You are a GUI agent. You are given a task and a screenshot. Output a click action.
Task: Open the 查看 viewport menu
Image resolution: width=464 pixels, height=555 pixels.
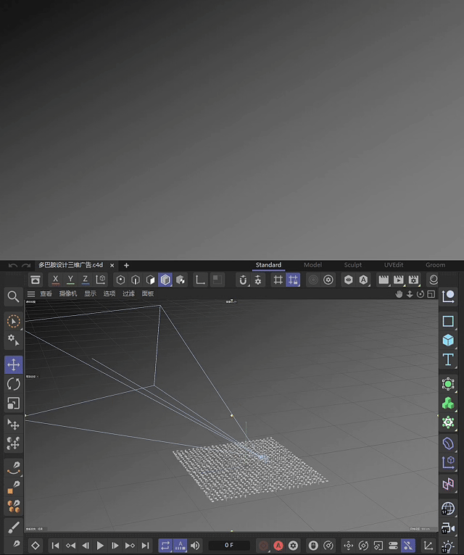(46, 293)
